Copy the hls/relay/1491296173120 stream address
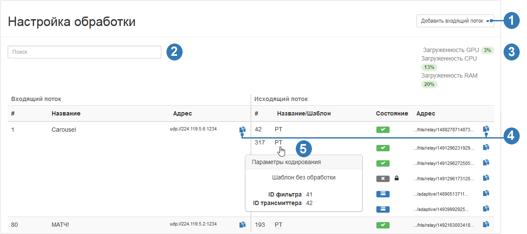Screen dimensions: 527x234 click(x=486, y=178)
